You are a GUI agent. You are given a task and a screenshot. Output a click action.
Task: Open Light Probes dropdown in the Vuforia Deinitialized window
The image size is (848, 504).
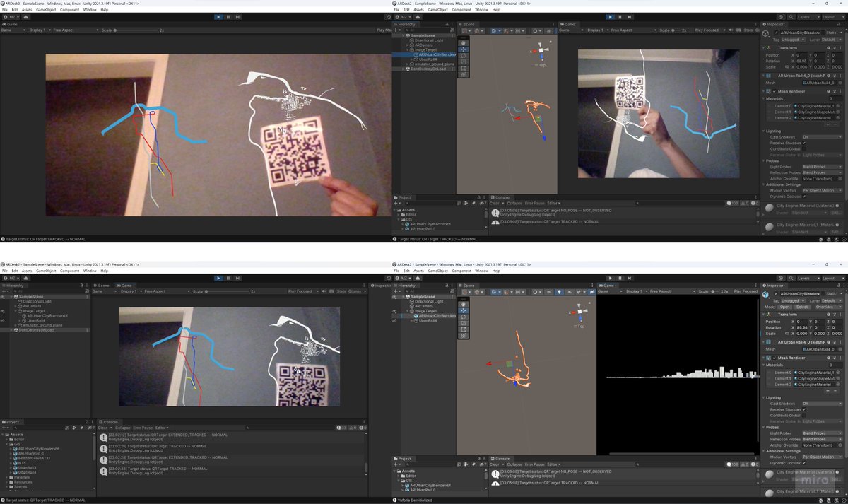pyautogui.click(x=822, y=433)
